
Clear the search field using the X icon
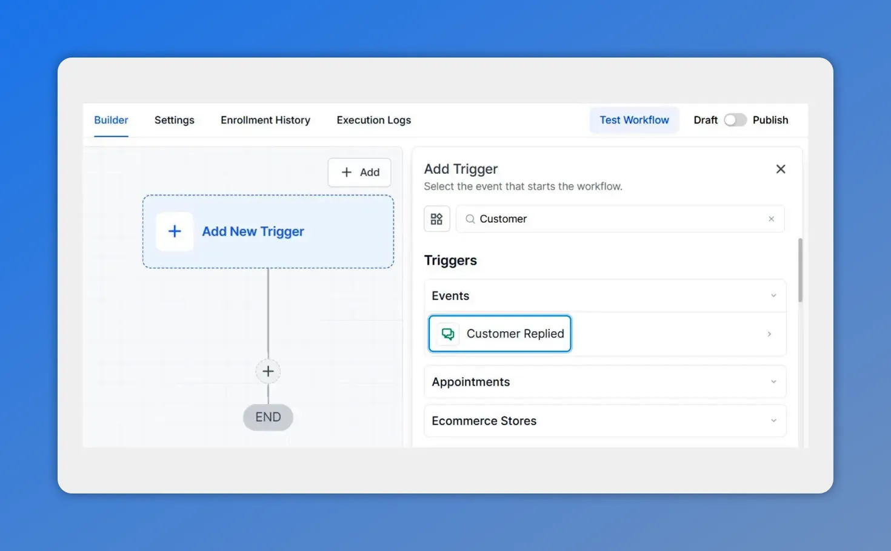(771, 219)
